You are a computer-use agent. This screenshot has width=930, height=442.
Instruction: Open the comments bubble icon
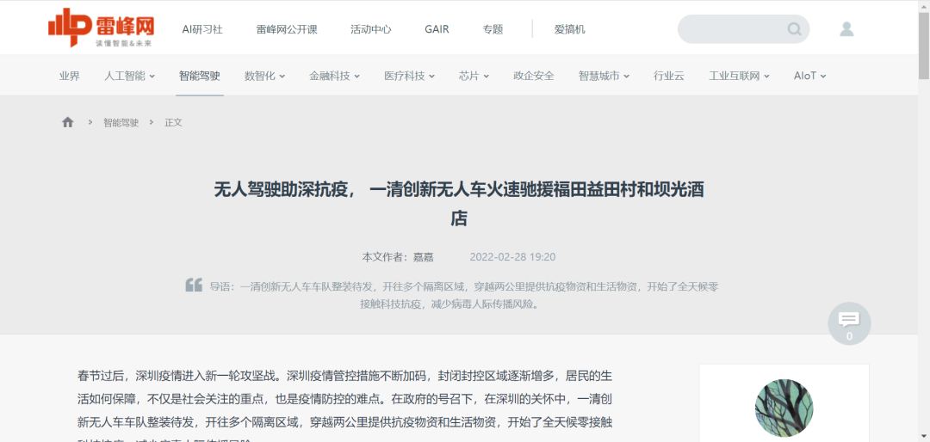(x=849, y=322)
